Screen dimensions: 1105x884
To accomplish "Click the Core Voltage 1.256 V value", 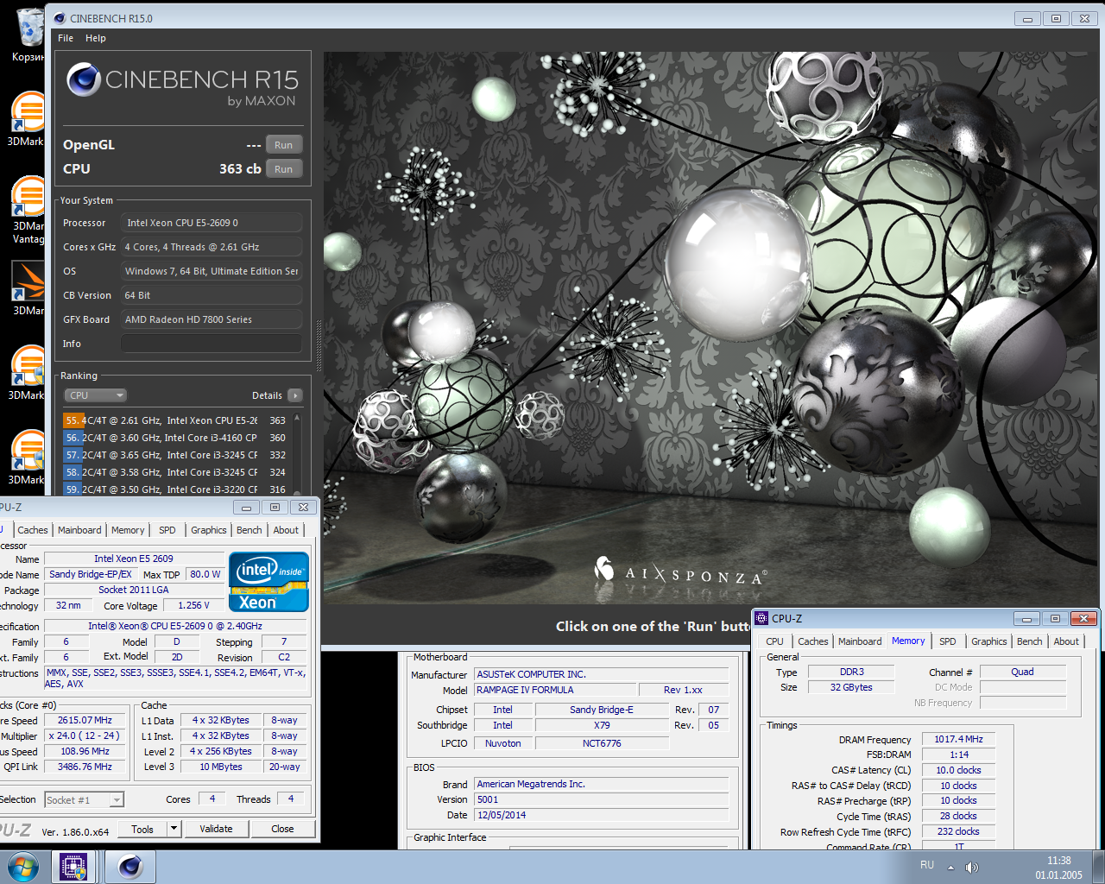I will pos(194,605).
